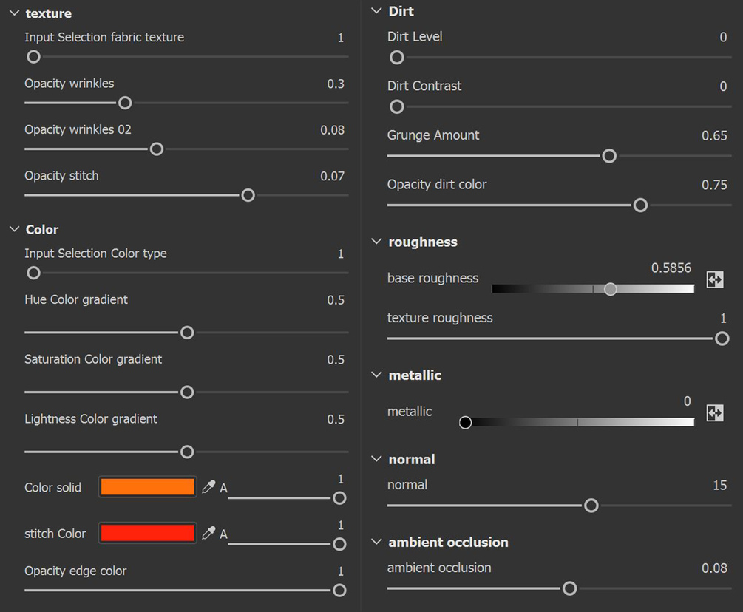743x612 pixels.
Task: Click the Opacity dirt color value 0.75
Action: 714,185
